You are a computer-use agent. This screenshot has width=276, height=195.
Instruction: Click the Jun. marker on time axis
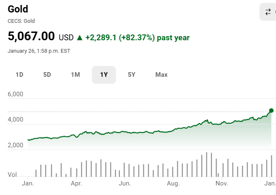click(x=125, y=183)
